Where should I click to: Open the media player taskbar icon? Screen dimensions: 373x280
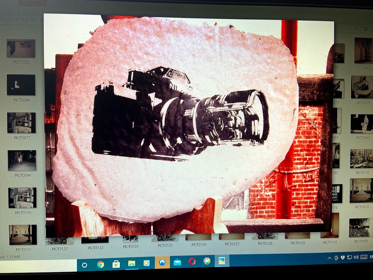(146, 263)
